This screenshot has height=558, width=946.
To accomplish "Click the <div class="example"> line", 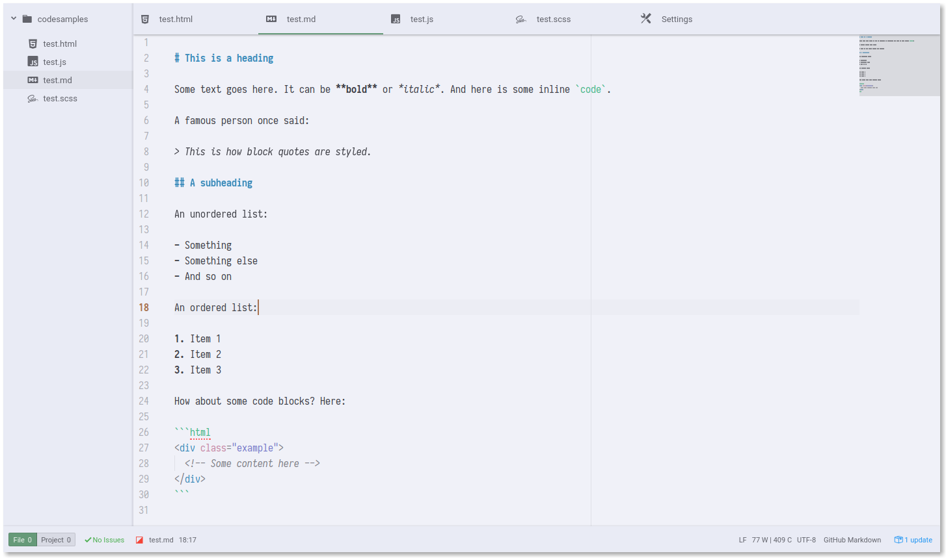I will pyautogui.click(x=229, y=448).
